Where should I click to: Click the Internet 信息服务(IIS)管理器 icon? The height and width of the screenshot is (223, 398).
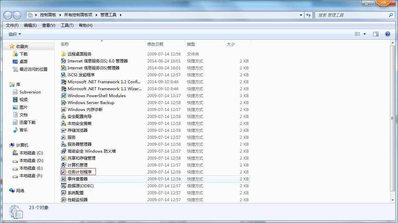tap(64, 68)
